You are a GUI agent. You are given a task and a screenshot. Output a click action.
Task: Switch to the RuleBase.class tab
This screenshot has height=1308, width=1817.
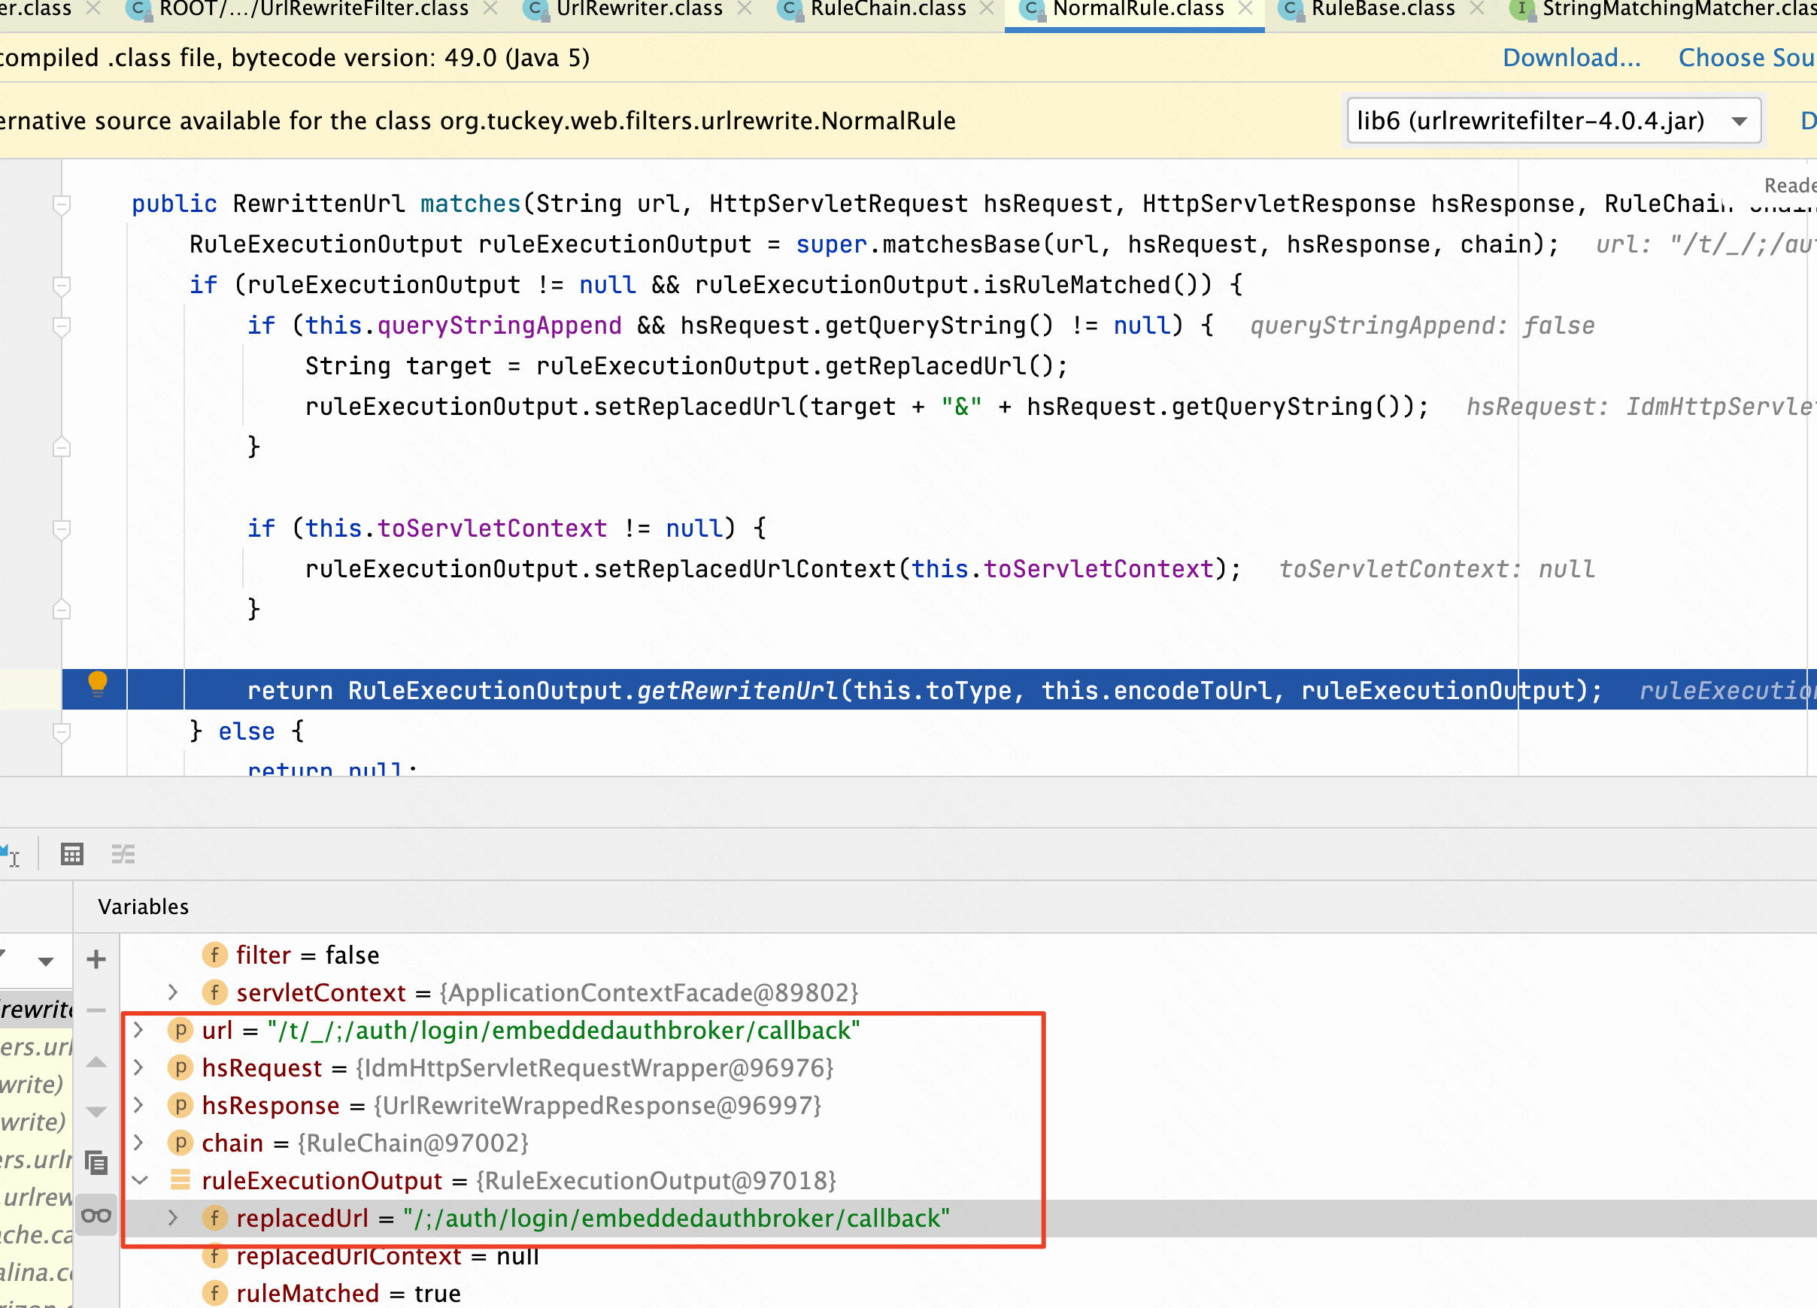click(x=1382, y=10)
